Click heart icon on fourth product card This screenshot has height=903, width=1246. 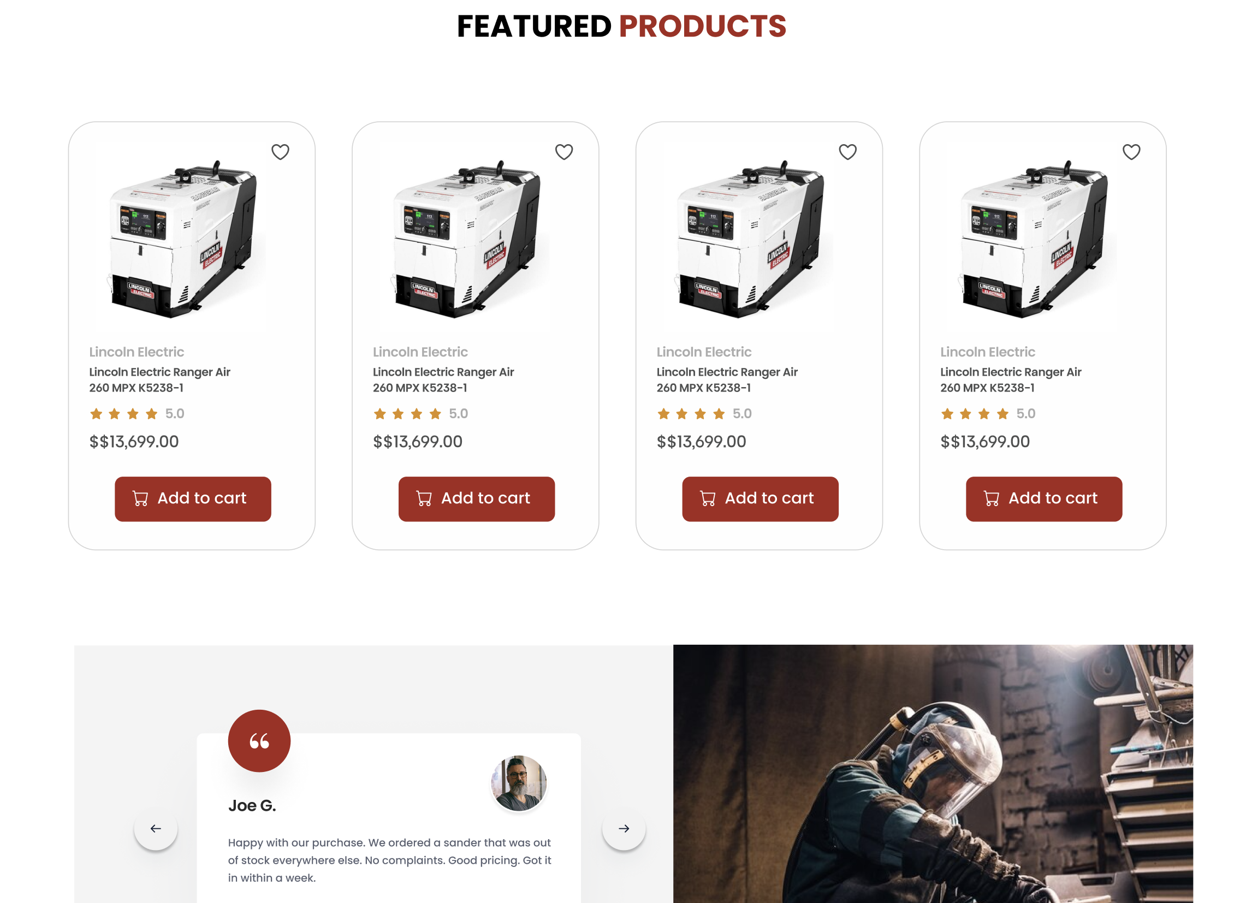click(x=1131, y=152)
